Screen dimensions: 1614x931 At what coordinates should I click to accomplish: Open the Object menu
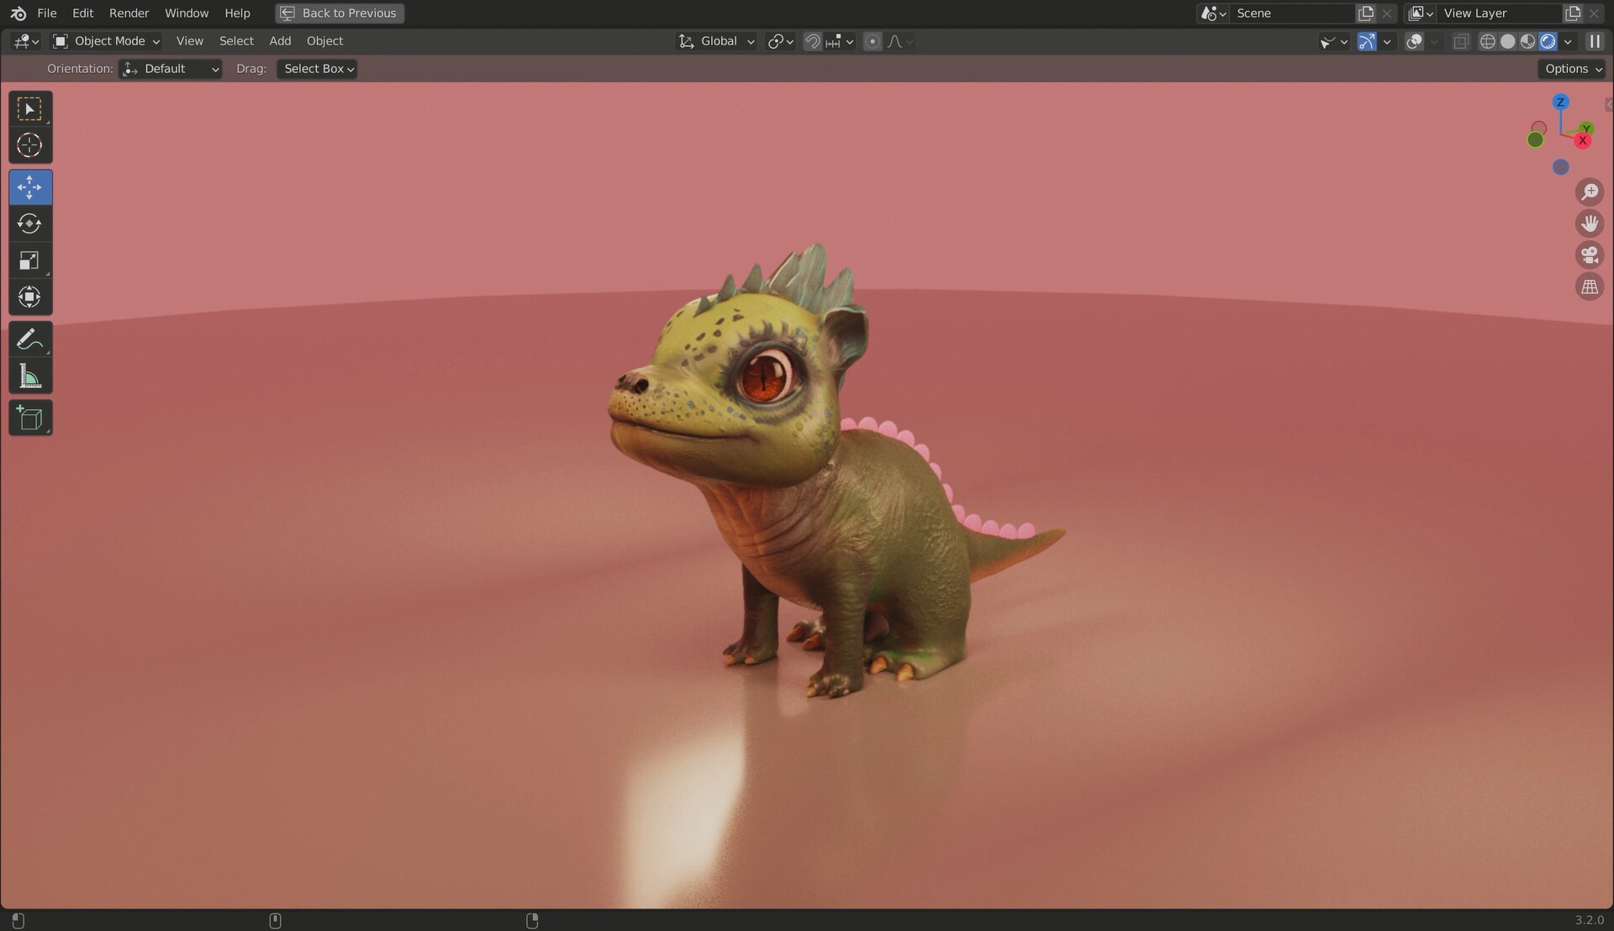(324, 40)
